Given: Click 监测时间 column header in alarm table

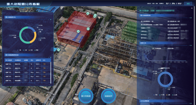Looking at the screenshot, I should pos(38,60).
